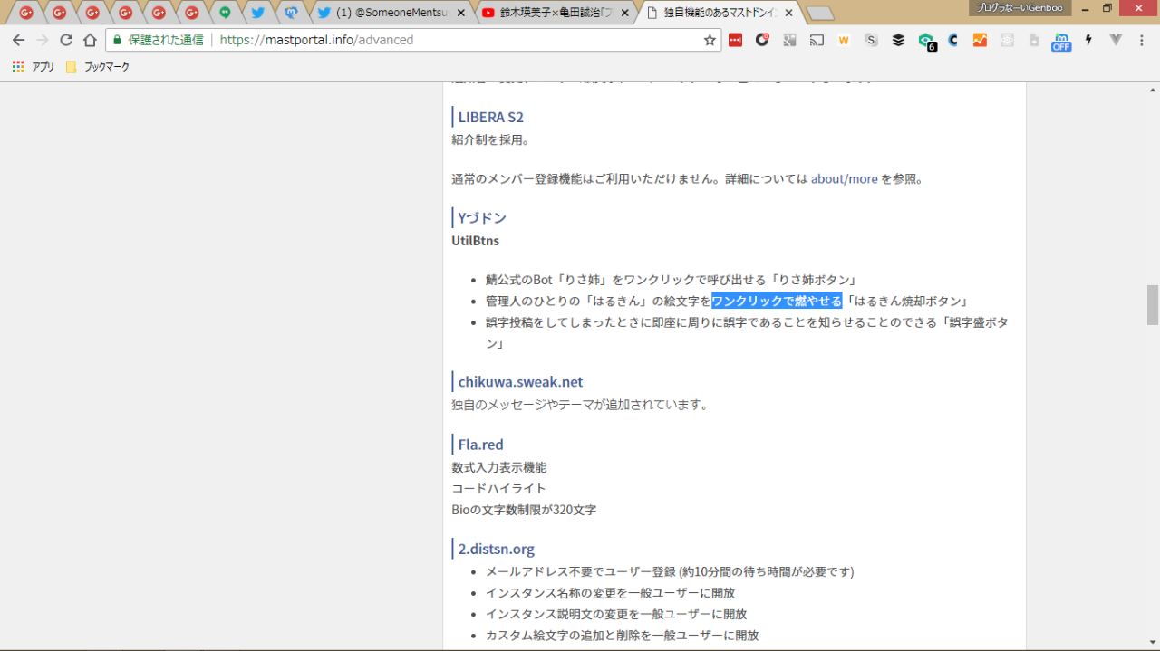Open the Chrome three-dot menu
Image resolution: width=1160 pixels, height=651 pixels.
click(x=1143, y=40)
